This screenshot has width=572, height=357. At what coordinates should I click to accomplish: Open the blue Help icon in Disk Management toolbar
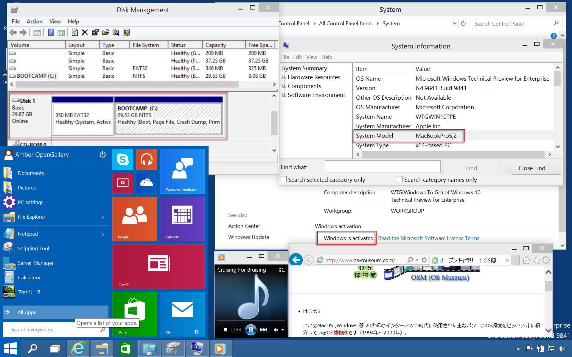51,32
